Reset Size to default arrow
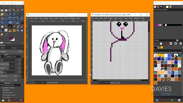Image resolution: width=183 pixels, height=103 pixels. pos(21,60)
